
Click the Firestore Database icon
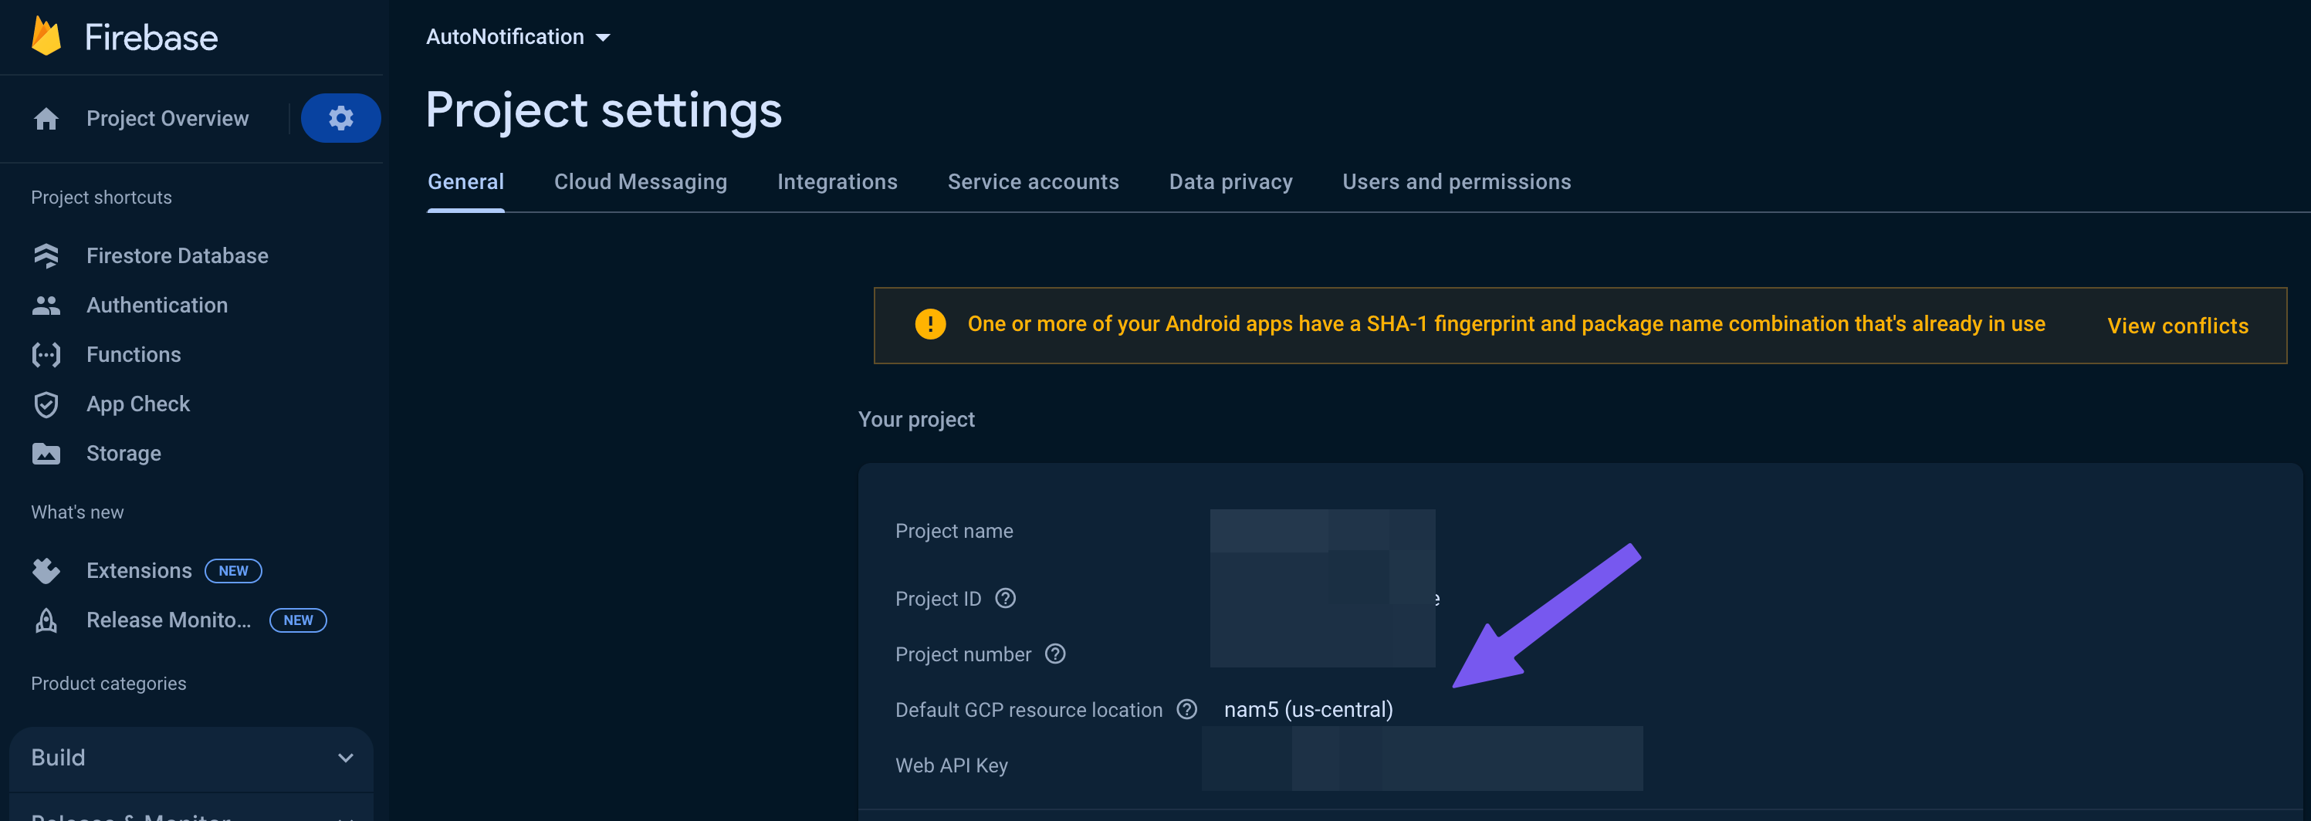point(46,255)
